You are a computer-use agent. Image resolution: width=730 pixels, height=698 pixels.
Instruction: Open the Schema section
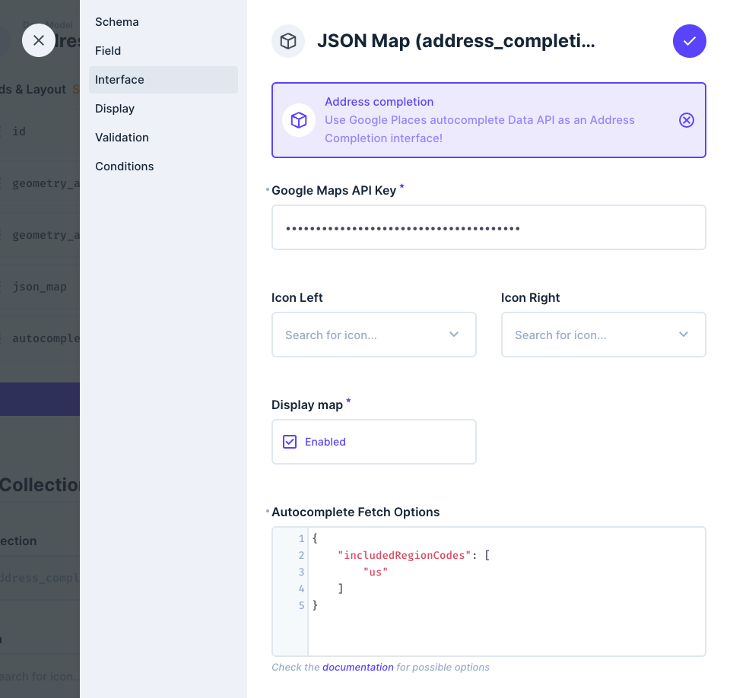[163, 22]
